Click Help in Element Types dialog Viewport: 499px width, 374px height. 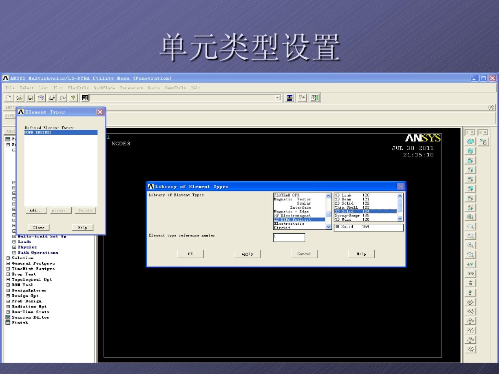tap(82, 228)
